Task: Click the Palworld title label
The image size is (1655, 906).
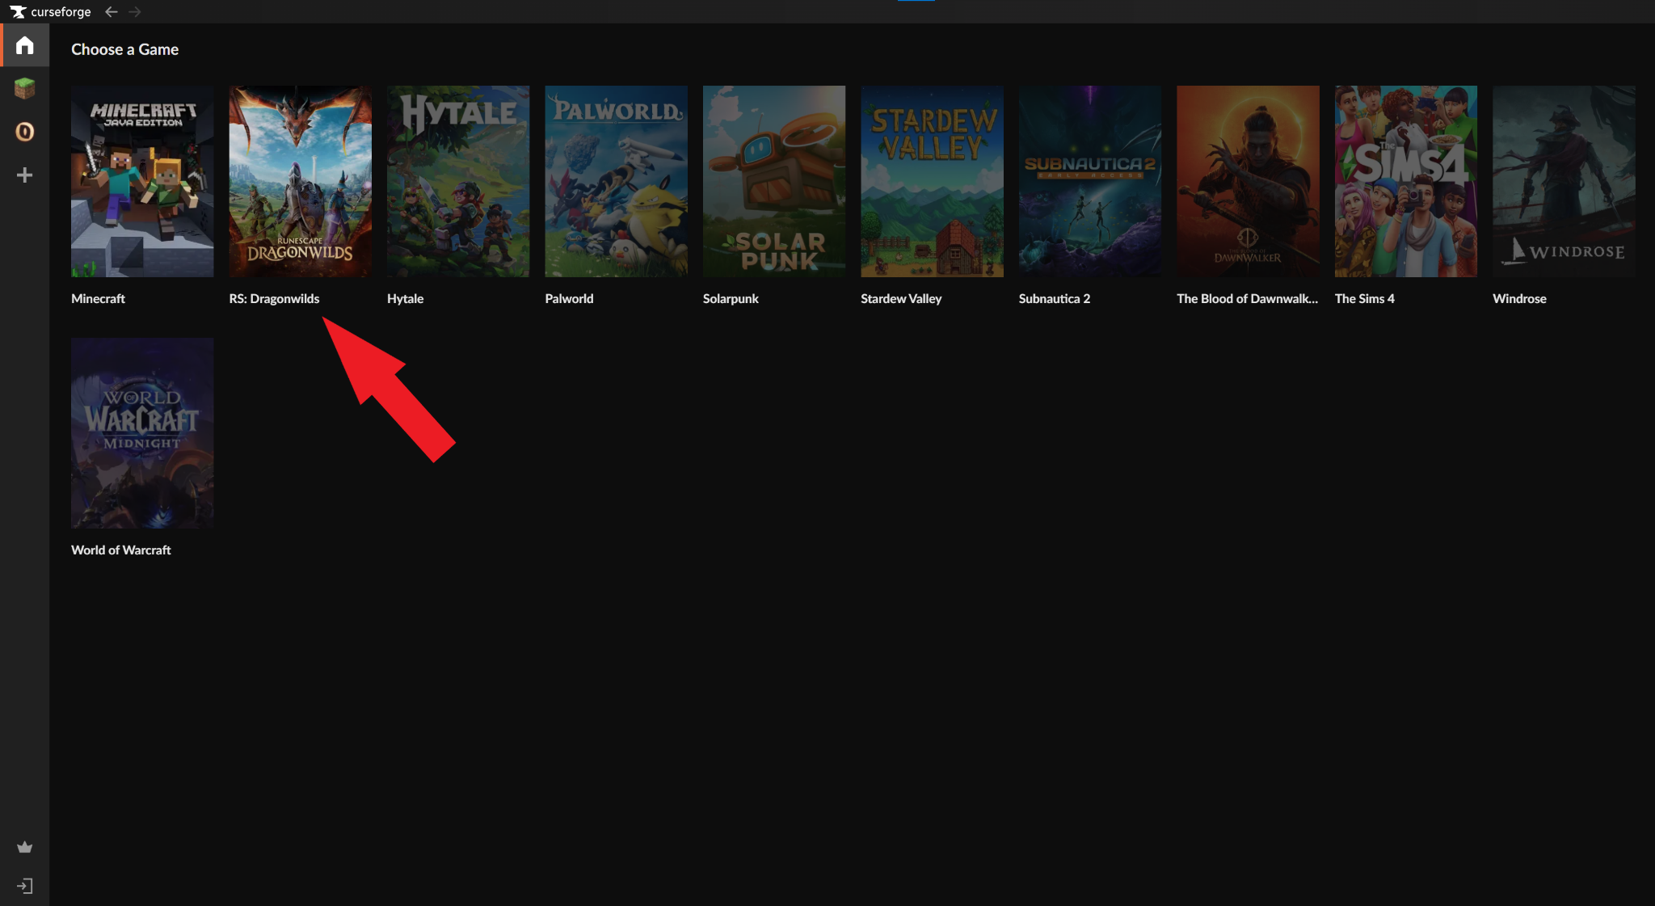Action: tap(570, 298)
